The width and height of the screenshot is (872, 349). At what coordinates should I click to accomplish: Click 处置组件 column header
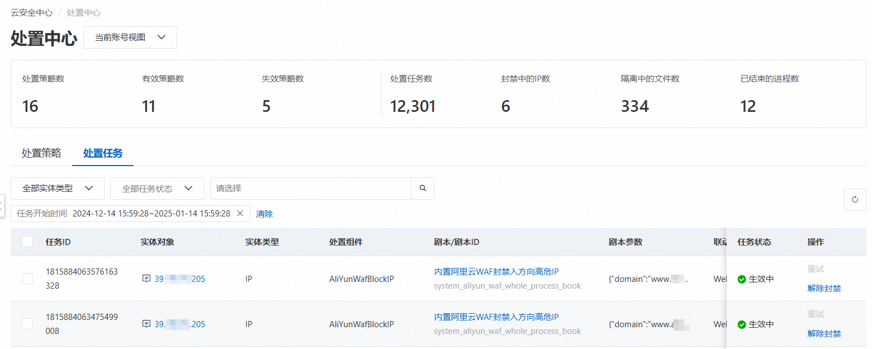[x=346, y=242]
